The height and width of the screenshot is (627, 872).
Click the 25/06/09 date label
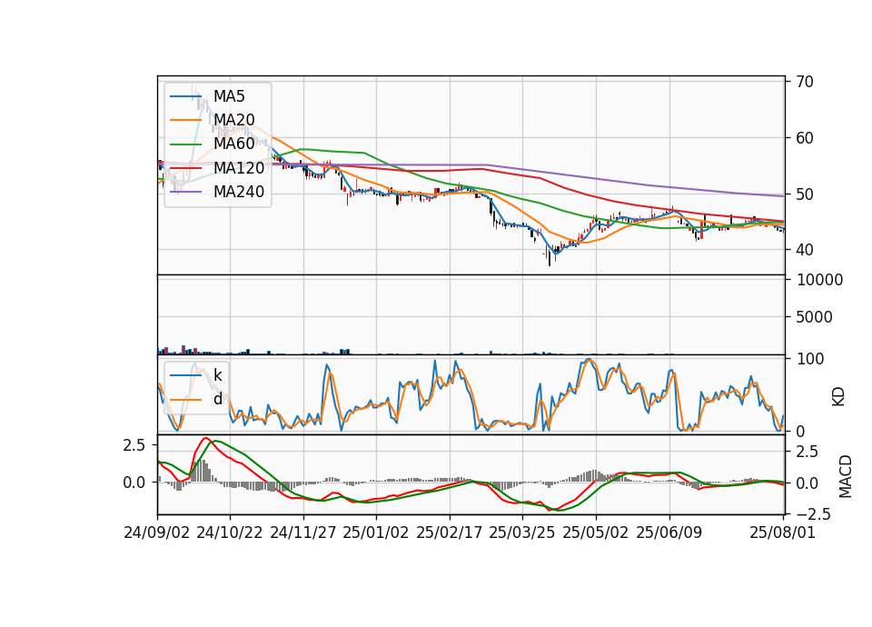point(669,532)
